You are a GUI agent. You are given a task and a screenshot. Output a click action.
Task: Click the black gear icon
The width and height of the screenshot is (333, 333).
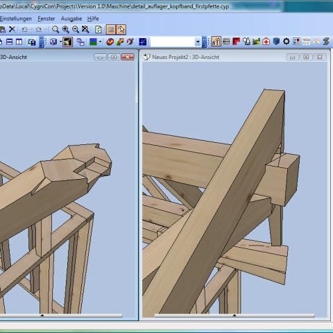(x=287, y=42)
